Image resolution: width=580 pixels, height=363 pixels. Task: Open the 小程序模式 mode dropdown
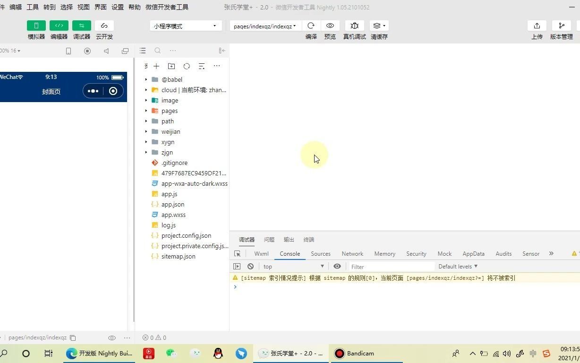pos(186,26)
